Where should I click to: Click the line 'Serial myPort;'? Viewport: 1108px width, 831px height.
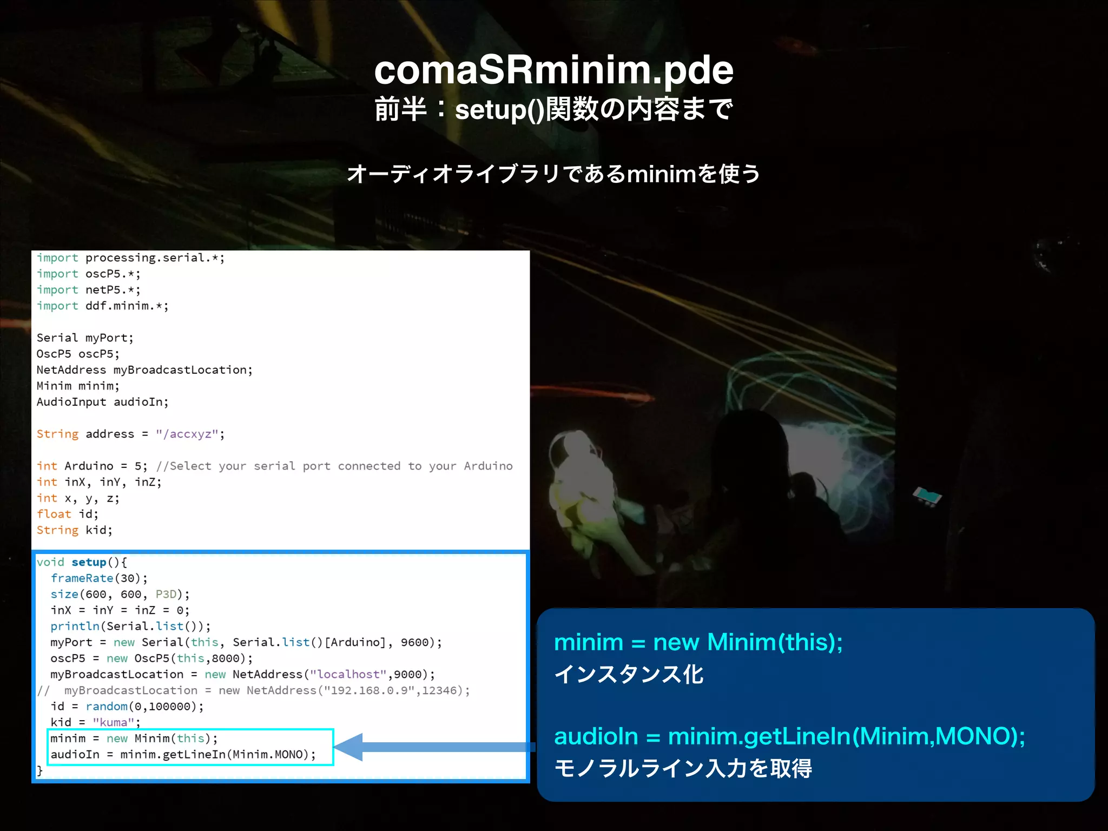point(85,338)
